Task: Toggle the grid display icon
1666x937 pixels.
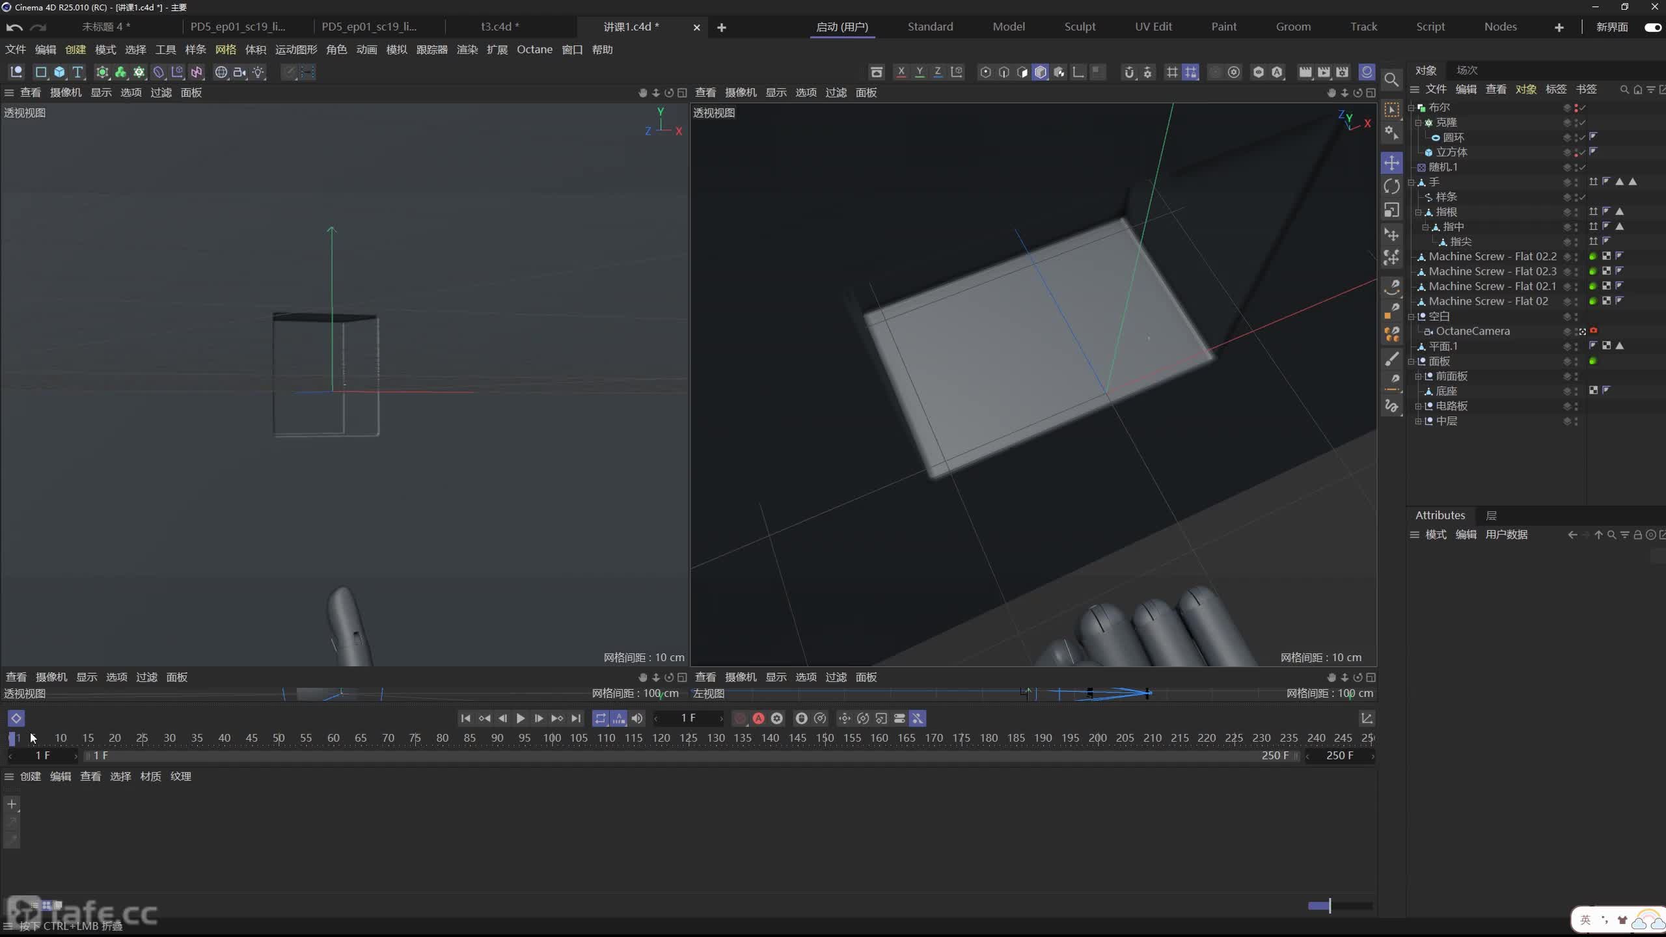Action: pyautogui.click(x=1173, y=72)
